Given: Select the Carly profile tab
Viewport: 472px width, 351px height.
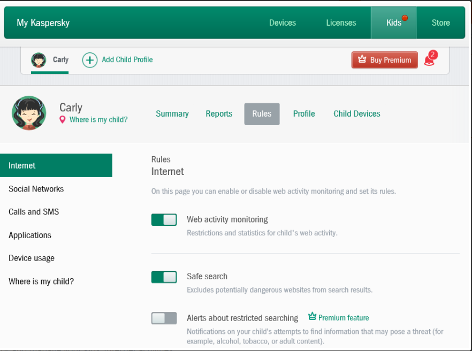Looking at the screenshot, I should 50,60.
